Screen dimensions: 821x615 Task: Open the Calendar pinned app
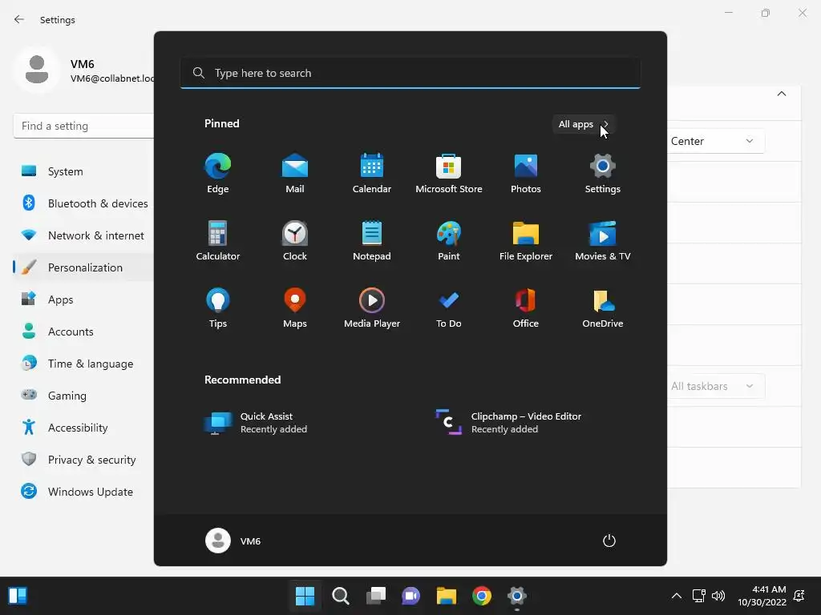372,174
